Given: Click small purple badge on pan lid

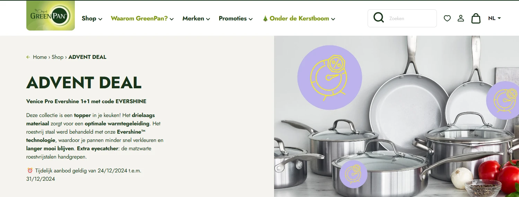Looking at the screenshot, I should coord(353,174).
